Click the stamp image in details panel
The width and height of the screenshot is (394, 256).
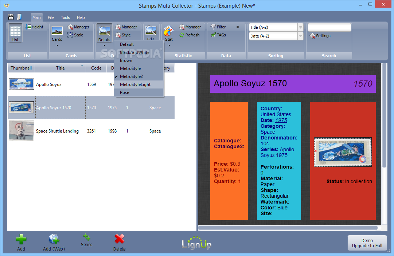343,152
